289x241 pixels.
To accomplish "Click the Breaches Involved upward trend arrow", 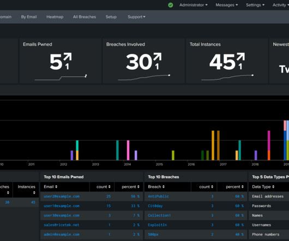I will coord(158,57).
